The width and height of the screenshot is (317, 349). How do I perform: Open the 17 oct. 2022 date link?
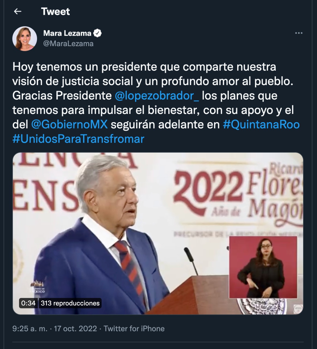(75, 329)
